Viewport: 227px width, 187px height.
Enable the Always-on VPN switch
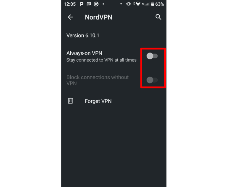point(152,56)
